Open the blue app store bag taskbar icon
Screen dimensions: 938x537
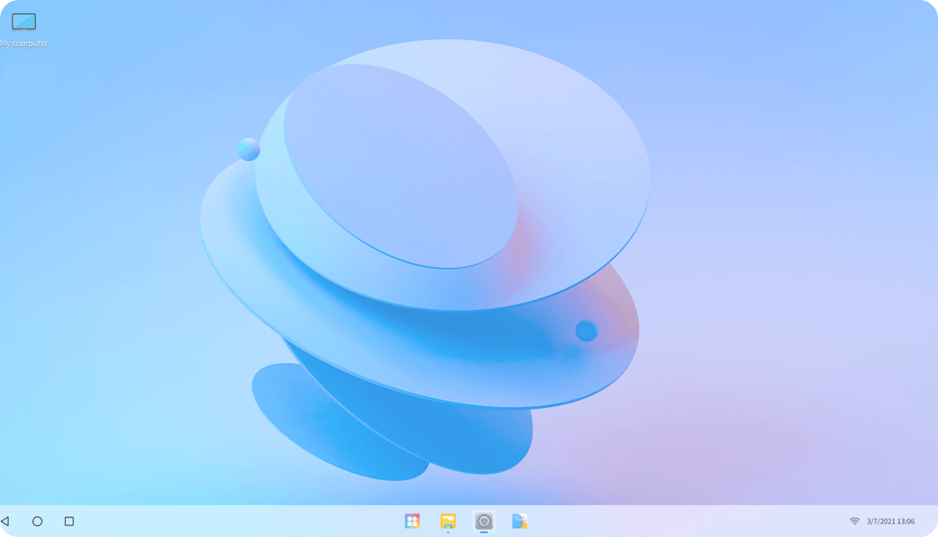pos(520,521)
